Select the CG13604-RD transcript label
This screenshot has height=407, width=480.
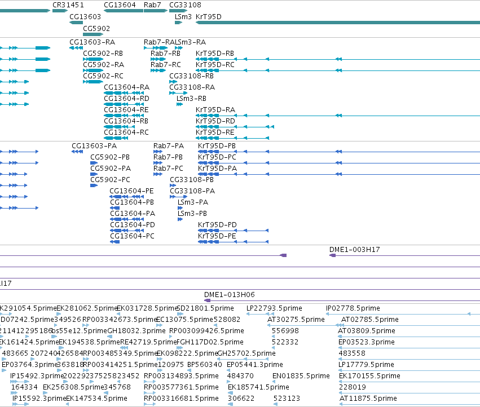coord(126,99)
